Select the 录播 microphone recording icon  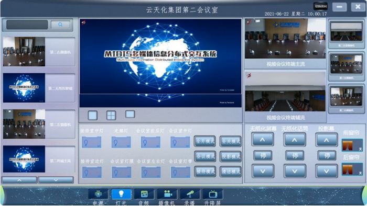(190, 194)
